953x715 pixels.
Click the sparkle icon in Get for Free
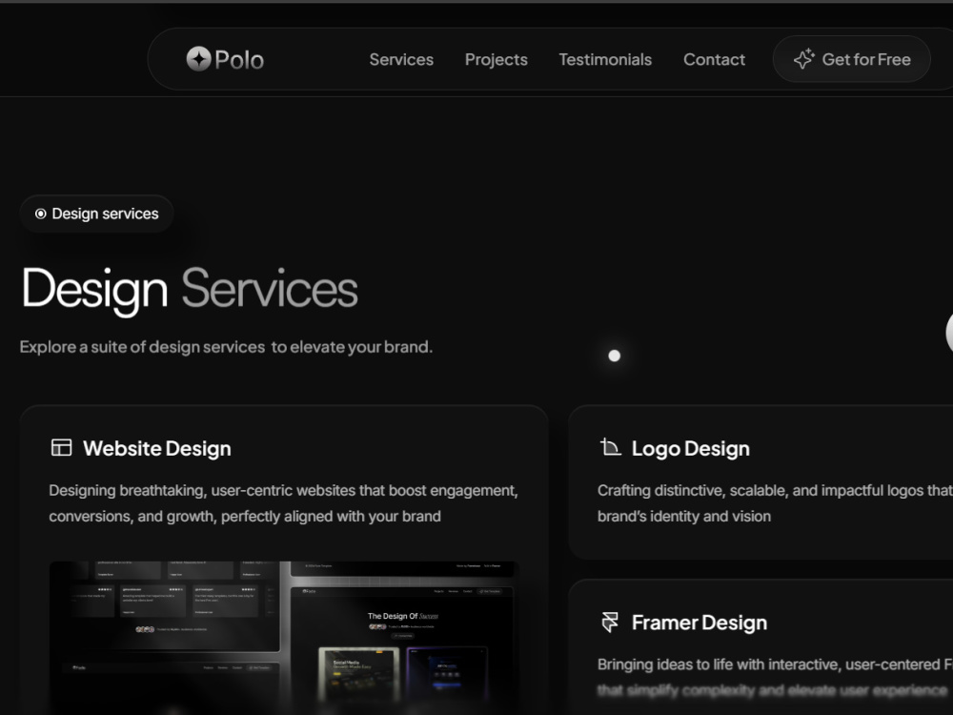(803, 59)
